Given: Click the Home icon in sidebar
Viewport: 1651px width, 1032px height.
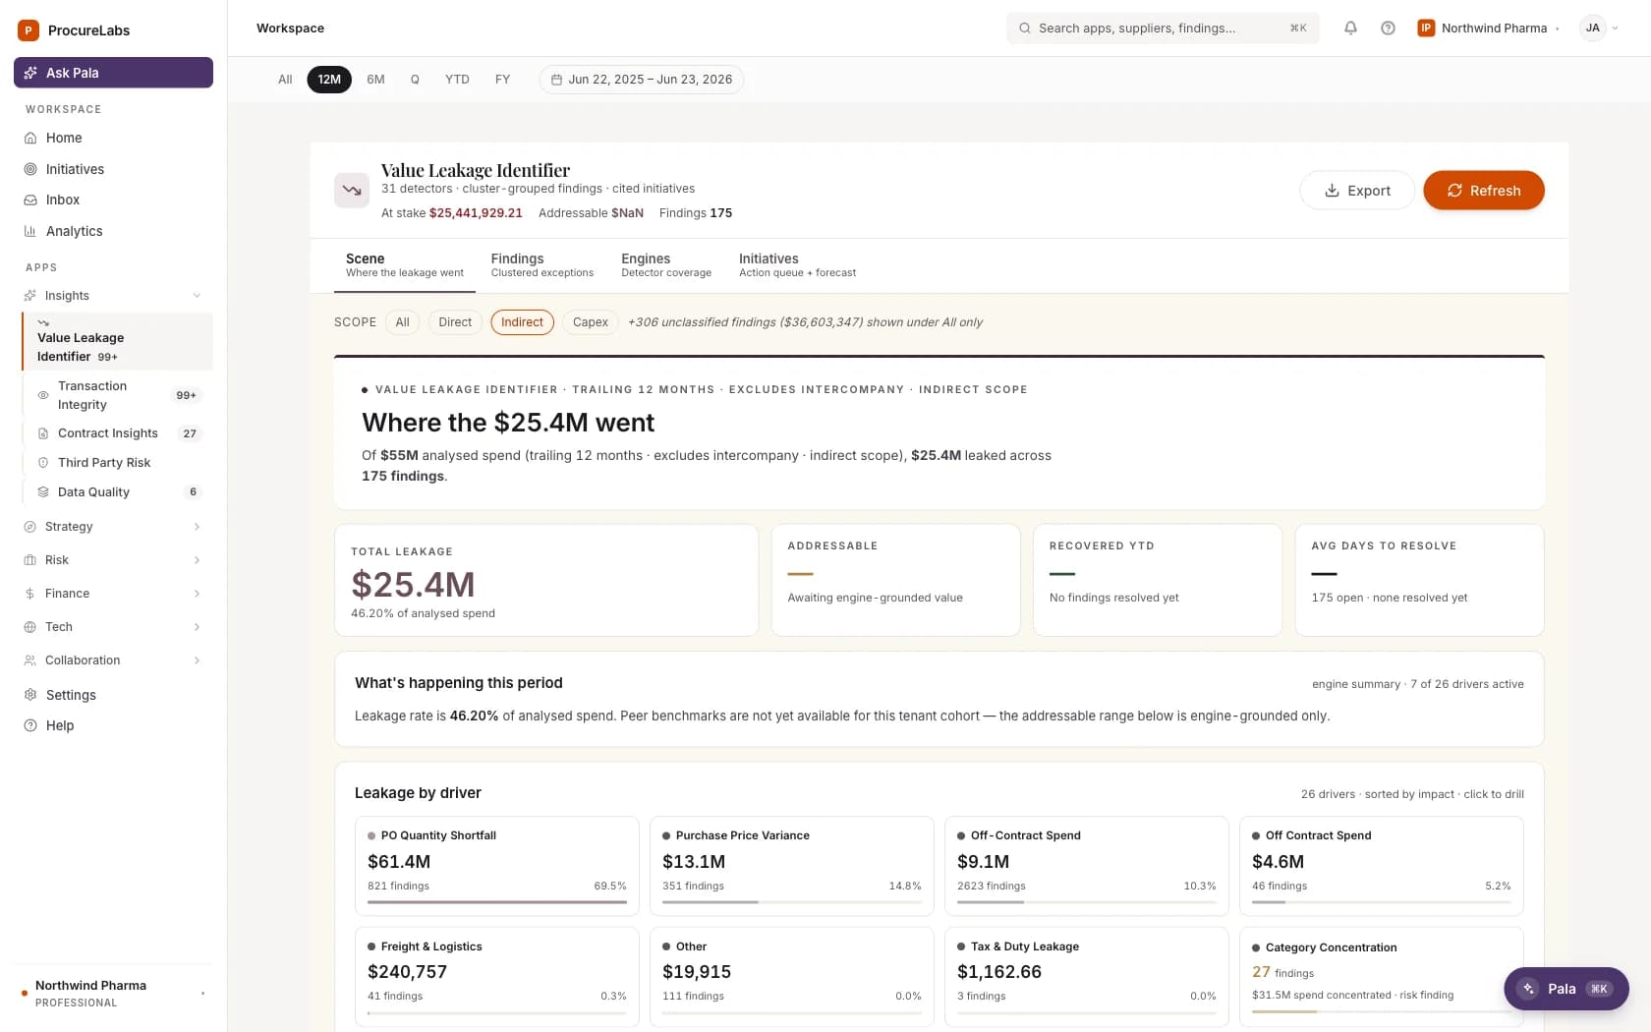Looking at the screenshot, I should click(x=30, y=138).
